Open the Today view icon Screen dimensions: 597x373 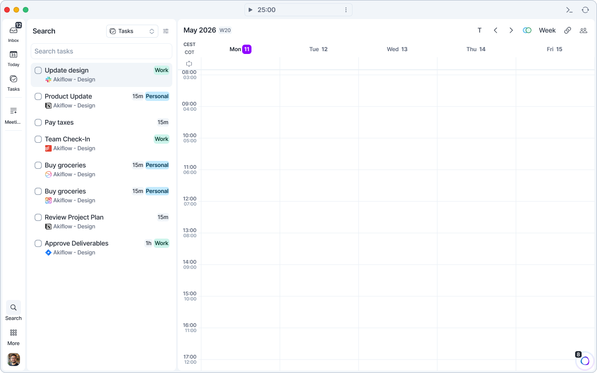[x=14, y=54]
